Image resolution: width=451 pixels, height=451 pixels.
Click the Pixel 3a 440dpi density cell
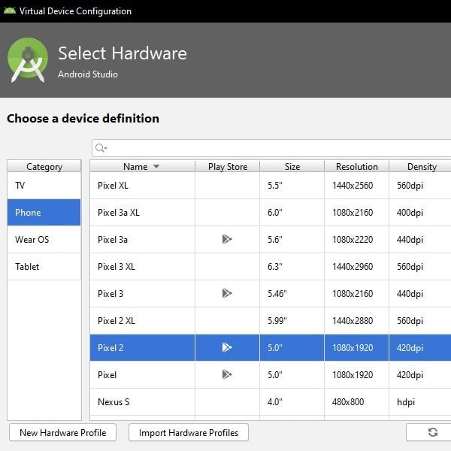tap(420, 240)
